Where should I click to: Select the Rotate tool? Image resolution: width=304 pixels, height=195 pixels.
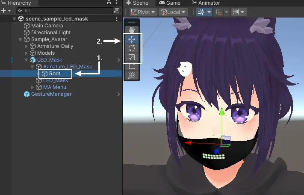tap(132, 48)
